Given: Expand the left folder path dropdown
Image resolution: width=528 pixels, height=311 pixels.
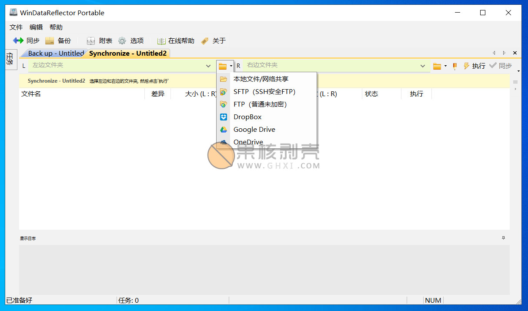Looking at the screenshot, I should coord(208,66).
